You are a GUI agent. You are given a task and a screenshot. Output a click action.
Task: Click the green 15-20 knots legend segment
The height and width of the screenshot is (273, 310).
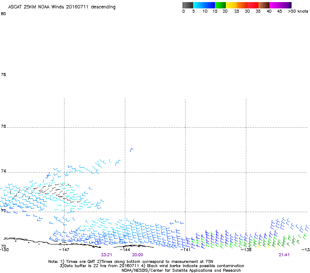(x=220, y=5)
